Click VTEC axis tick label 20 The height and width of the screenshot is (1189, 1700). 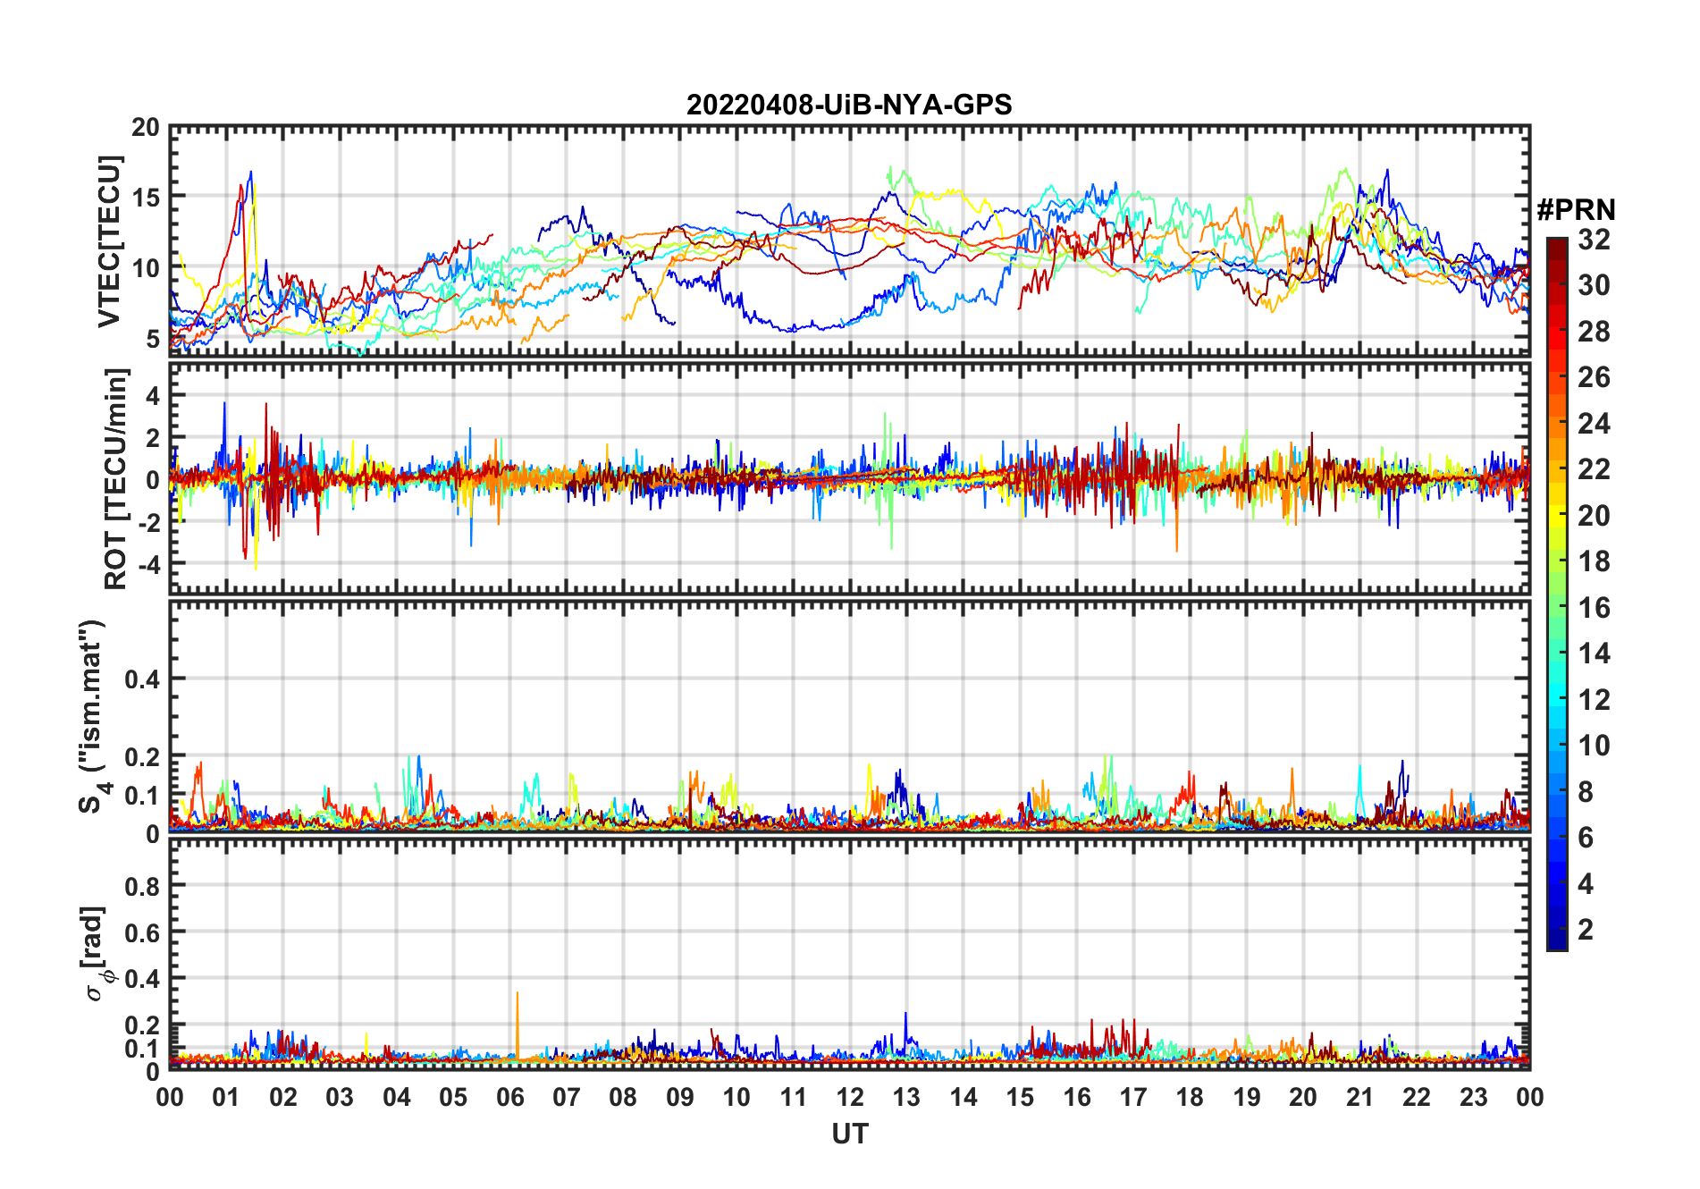(x=146, y=128)
